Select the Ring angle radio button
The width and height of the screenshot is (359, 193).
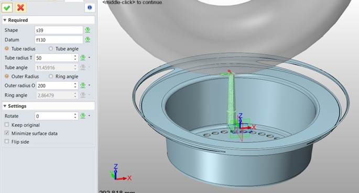51,76
